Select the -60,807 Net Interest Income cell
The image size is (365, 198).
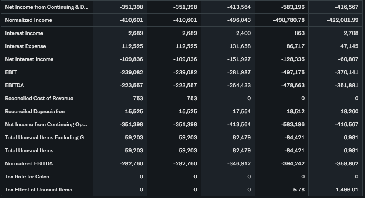click(x=348, y=59)
